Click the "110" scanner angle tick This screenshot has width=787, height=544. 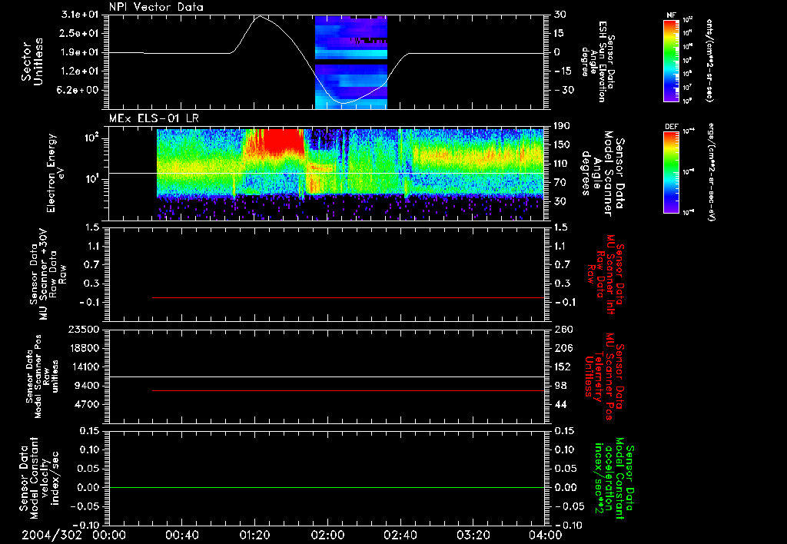[562, 164]
